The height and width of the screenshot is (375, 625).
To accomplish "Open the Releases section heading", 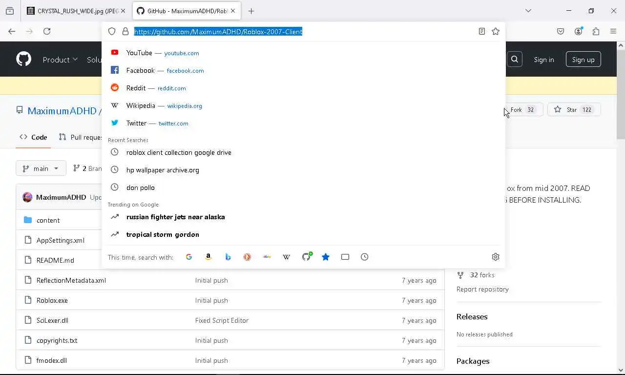I will coord(472,316).
